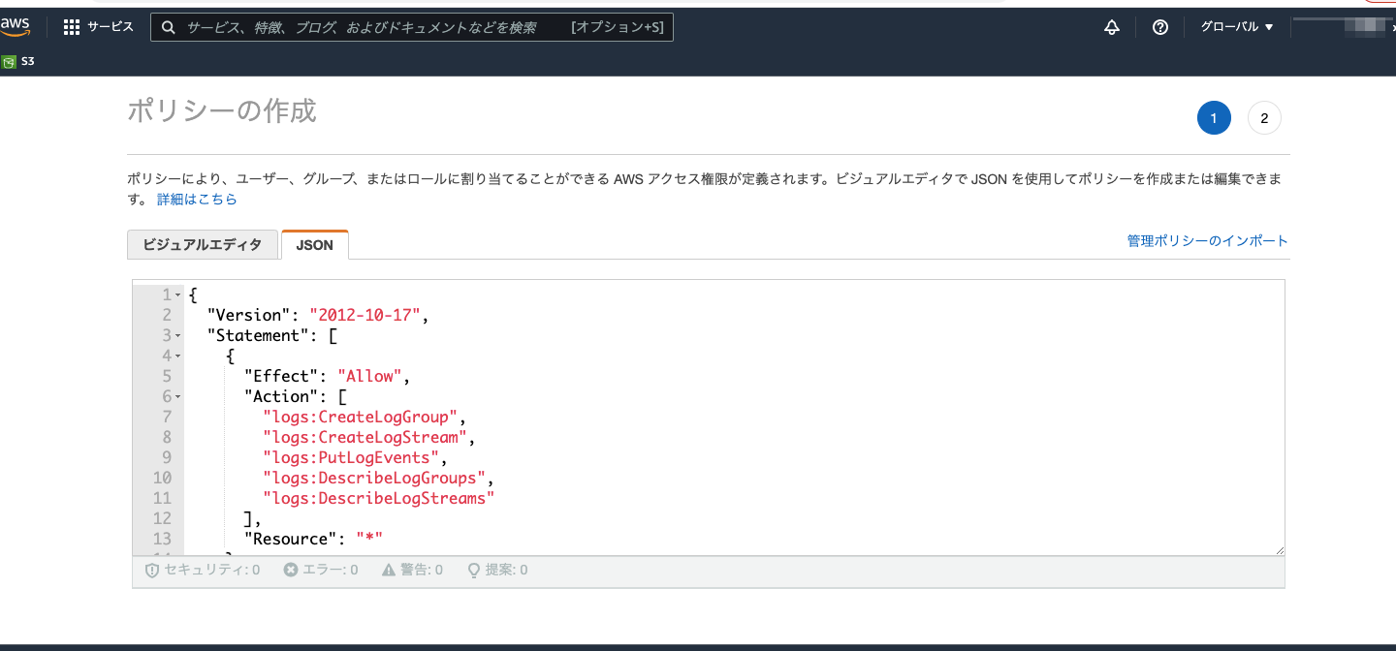The height and width of the screenshot is (651, 1396).
Task: Grab the editor resize handle
Action: click(x=1279, y=549)
